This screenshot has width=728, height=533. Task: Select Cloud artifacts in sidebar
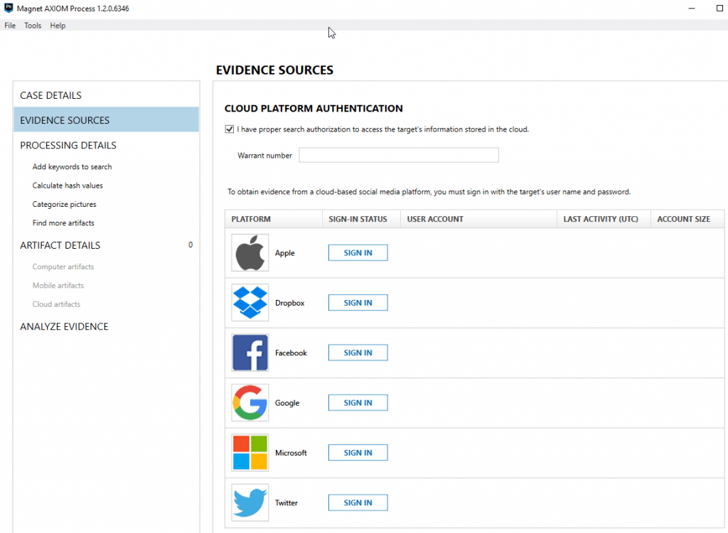point(56,304)
